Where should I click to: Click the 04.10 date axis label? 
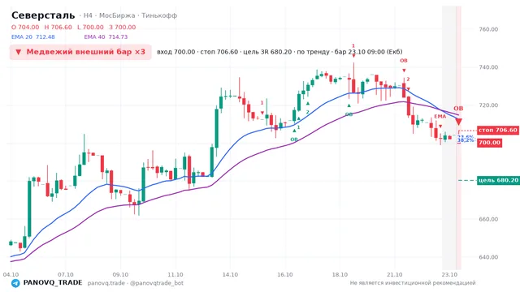pyautogui.click(x=11, y=275)
